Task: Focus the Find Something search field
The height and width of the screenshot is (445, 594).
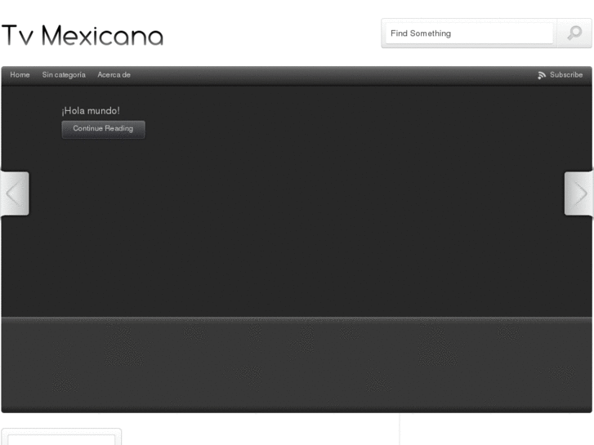Action: [469, 33]
